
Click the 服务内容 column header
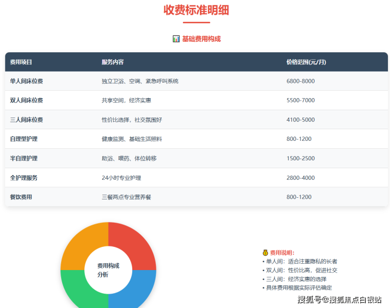(113, 62)
